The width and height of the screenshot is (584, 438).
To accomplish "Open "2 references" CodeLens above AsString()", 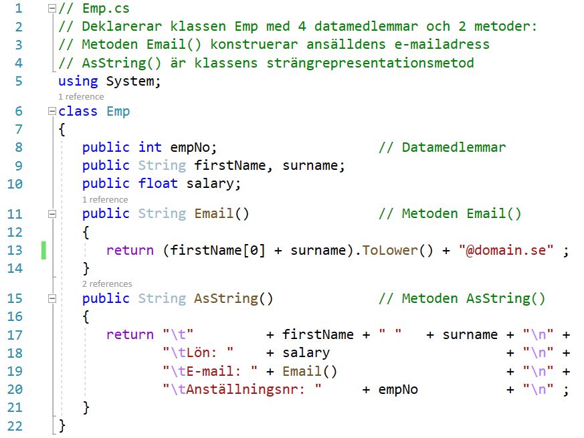I will tap(107, 284).
